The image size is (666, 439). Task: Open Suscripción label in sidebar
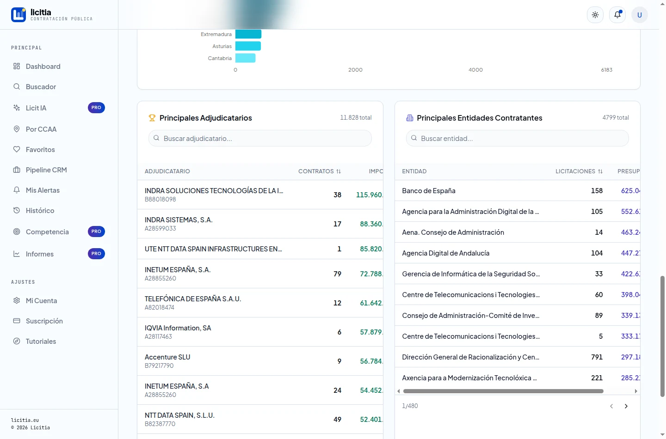44,321
